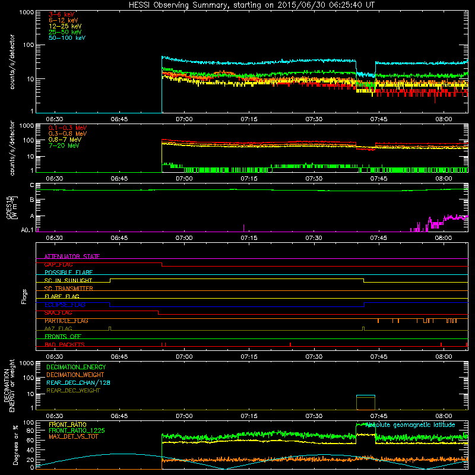This screenshot has height=475, width=475.
Task: Click the 0.8-7 MeV legend entry
Action: tap(65, 140)
